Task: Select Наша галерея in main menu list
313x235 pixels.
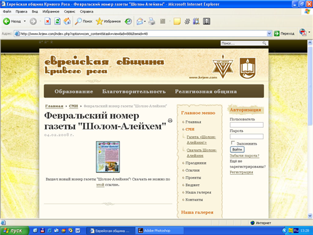Action: pos(198,192)
